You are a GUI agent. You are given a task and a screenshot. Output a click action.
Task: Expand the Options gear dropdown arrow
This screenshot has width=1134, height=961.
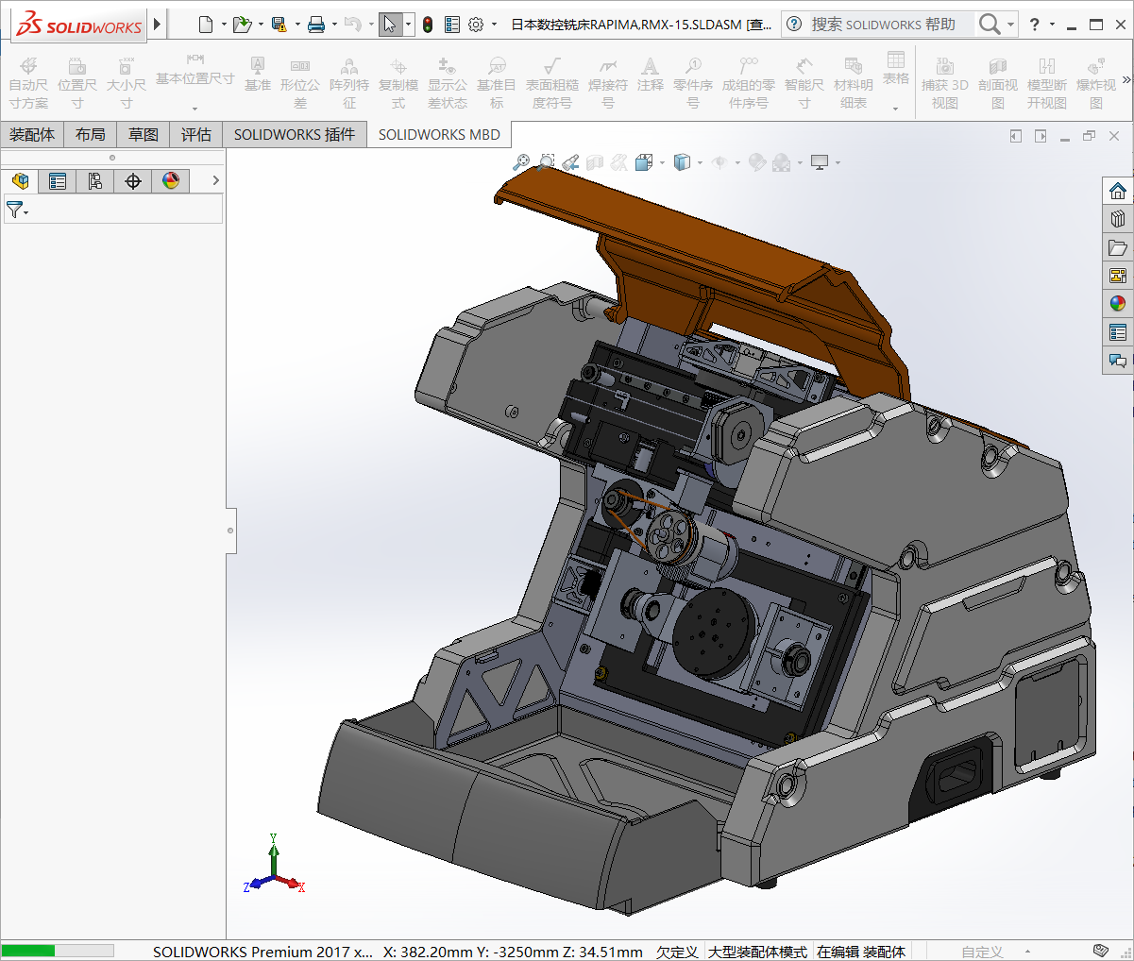tap(494, 25)
